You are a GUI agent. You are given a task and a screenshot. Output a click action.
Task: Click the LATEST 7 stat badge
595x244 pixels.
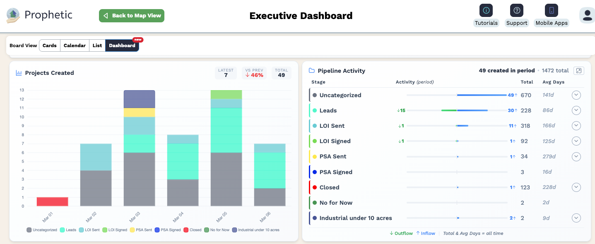pos(226,73)
